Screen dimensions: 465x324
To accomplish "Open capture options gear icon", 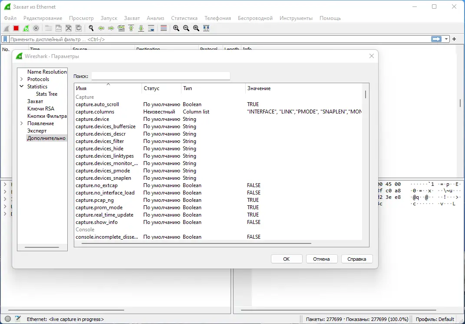I will point(36,28).
